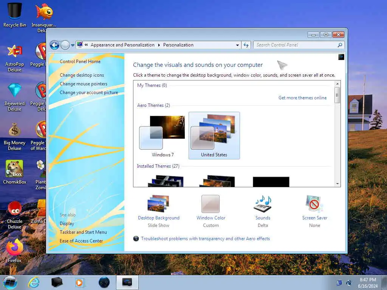The width and height of the screenshot is (387, 290).
Task: Open Taskbar and Start Menu link
Action: point(83,232)
